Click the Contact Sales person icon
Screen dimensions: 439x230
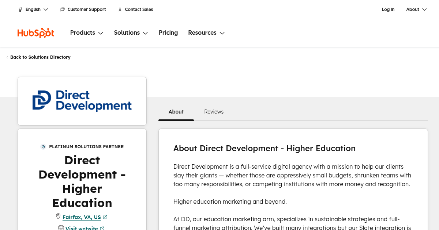point(120,9)
